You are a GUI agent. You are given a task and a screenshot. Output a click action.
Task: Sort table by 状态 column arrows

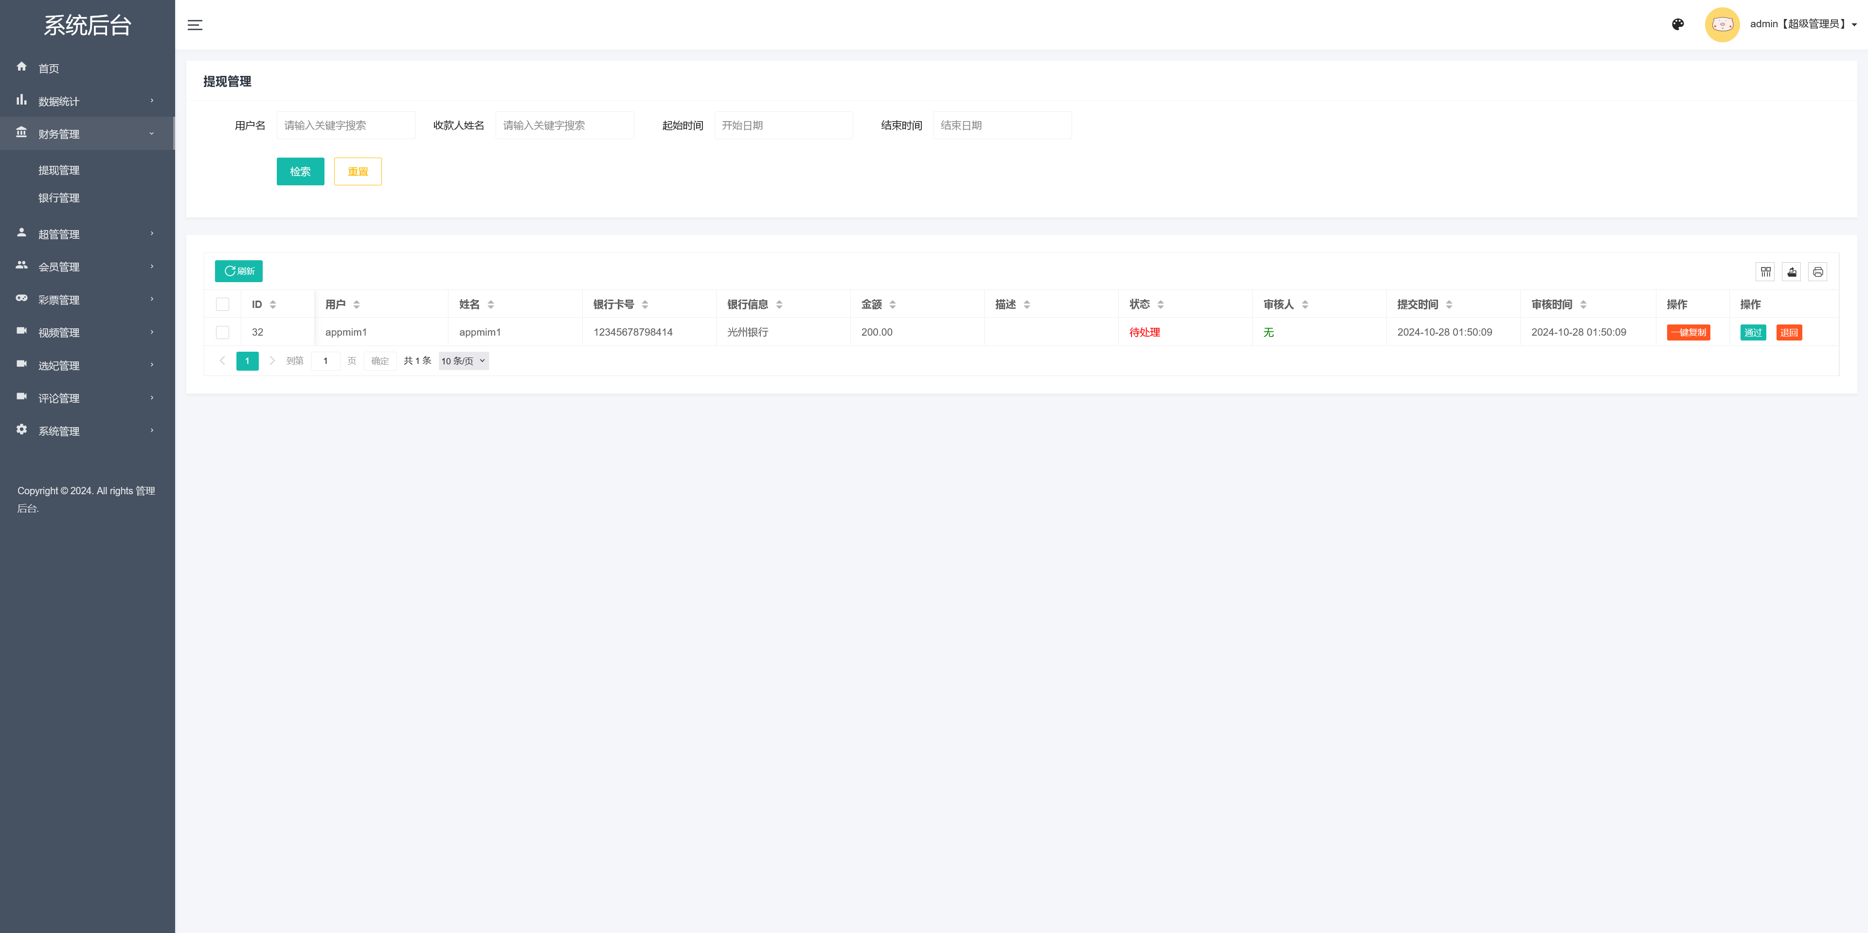[1160, 305]
